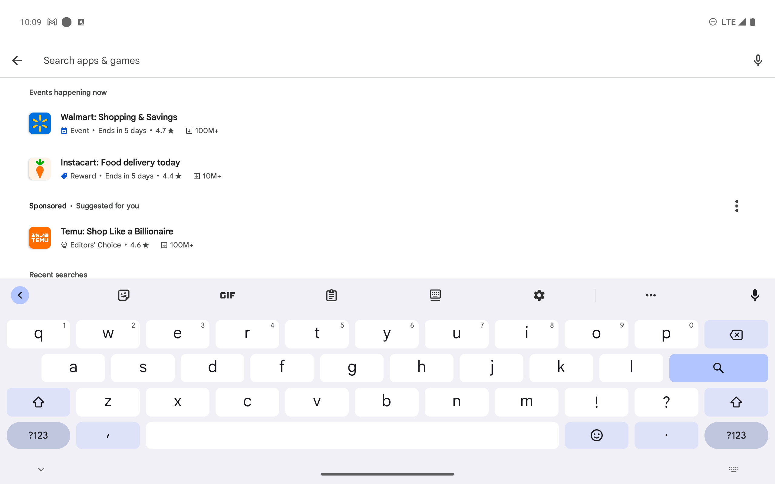Tap the keyboard search key
This screenshot has height=484, width=775.
point(718,368)
